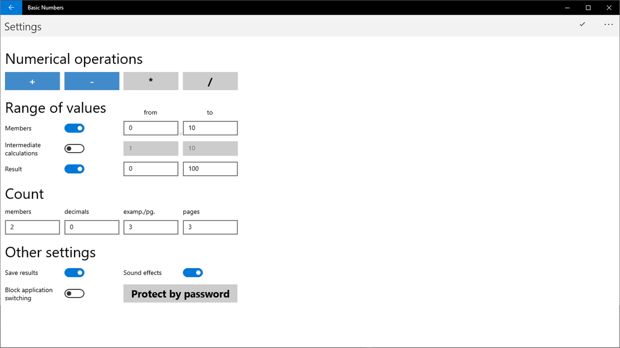The height and width of the screenshot is (348, 620).
Task: Maximize the Basic Numbers window
Action: tap(588, 8)
